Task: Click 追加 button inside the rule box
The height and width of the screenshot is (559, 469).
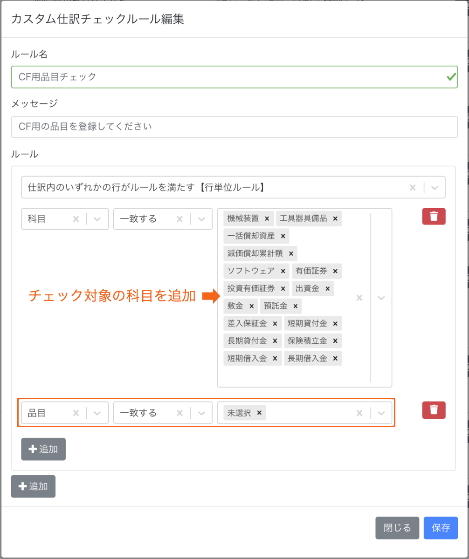Action: [x=43, y=449]
